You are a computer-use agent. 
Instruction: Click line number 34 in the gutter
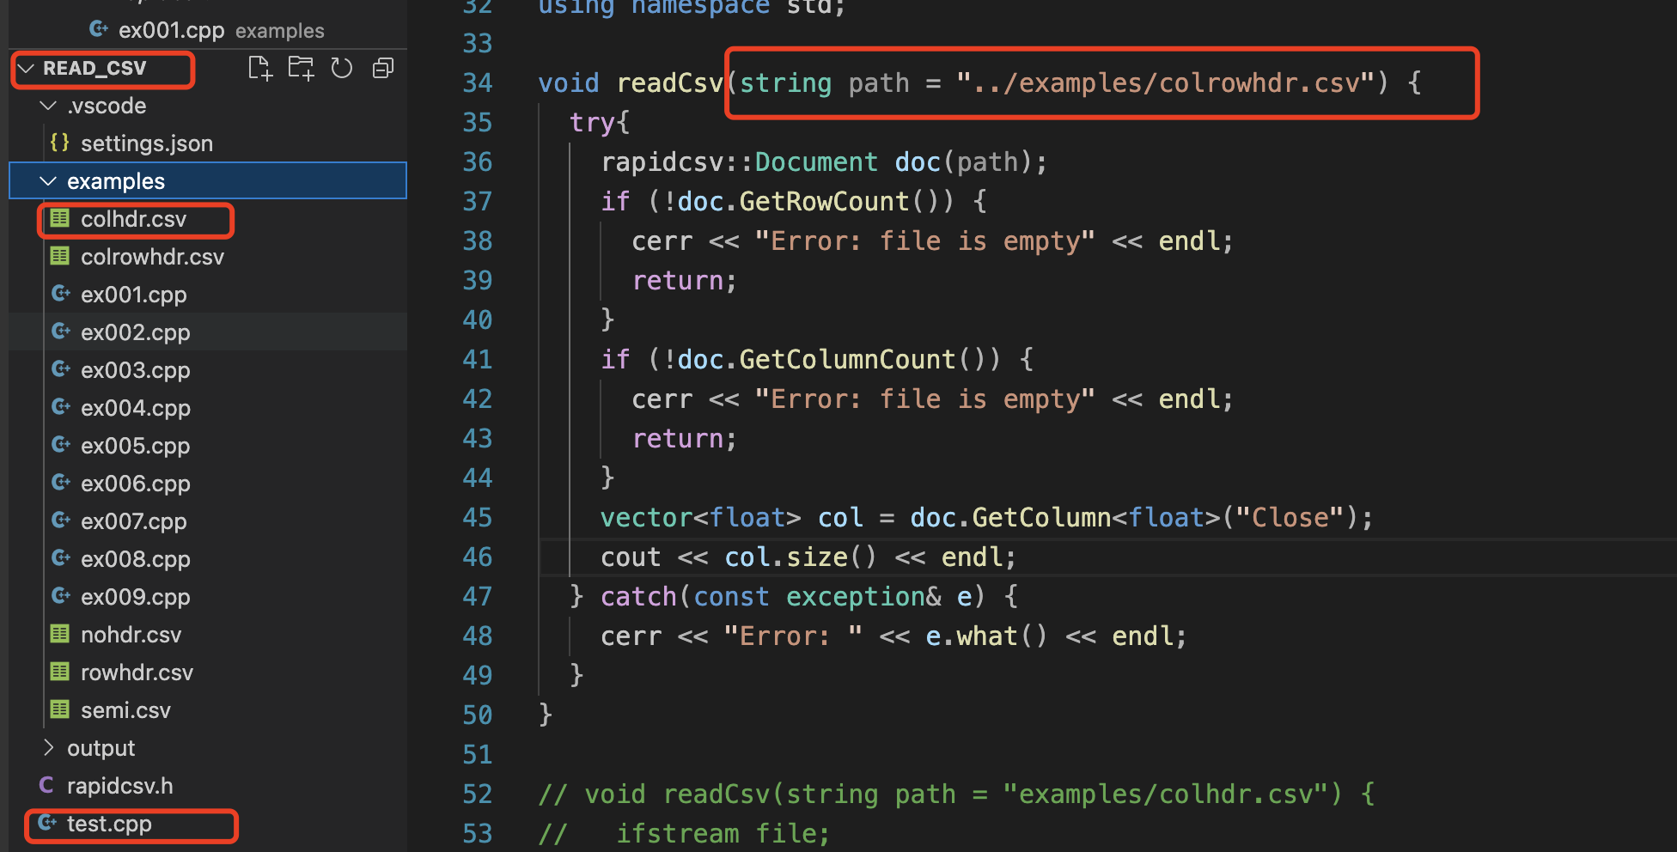477,83
